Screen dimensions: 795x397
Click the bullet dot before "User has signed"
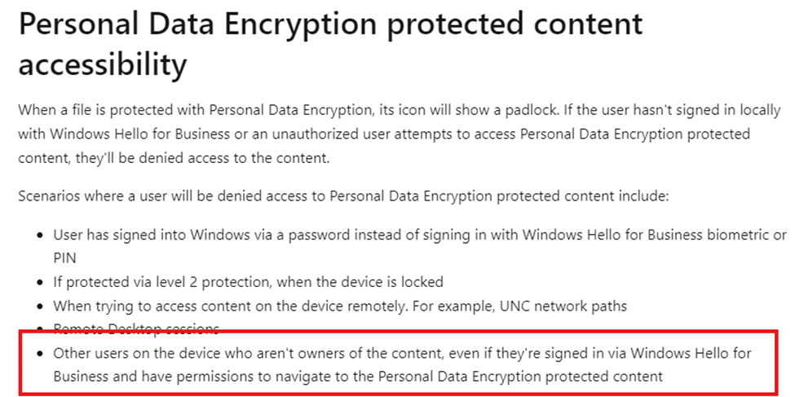(x=40, y=236)
